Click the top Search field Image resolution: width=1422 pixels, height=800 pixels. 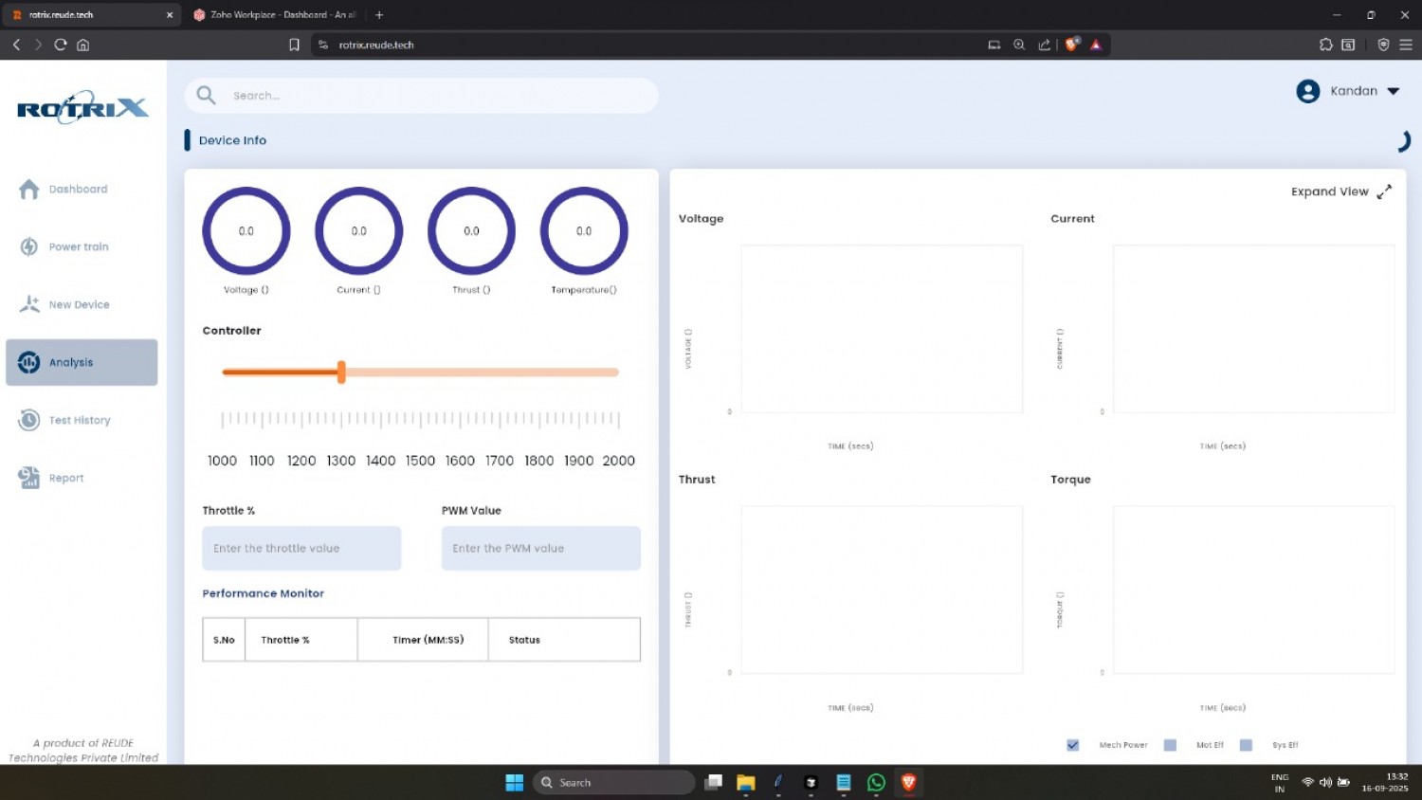422,96
